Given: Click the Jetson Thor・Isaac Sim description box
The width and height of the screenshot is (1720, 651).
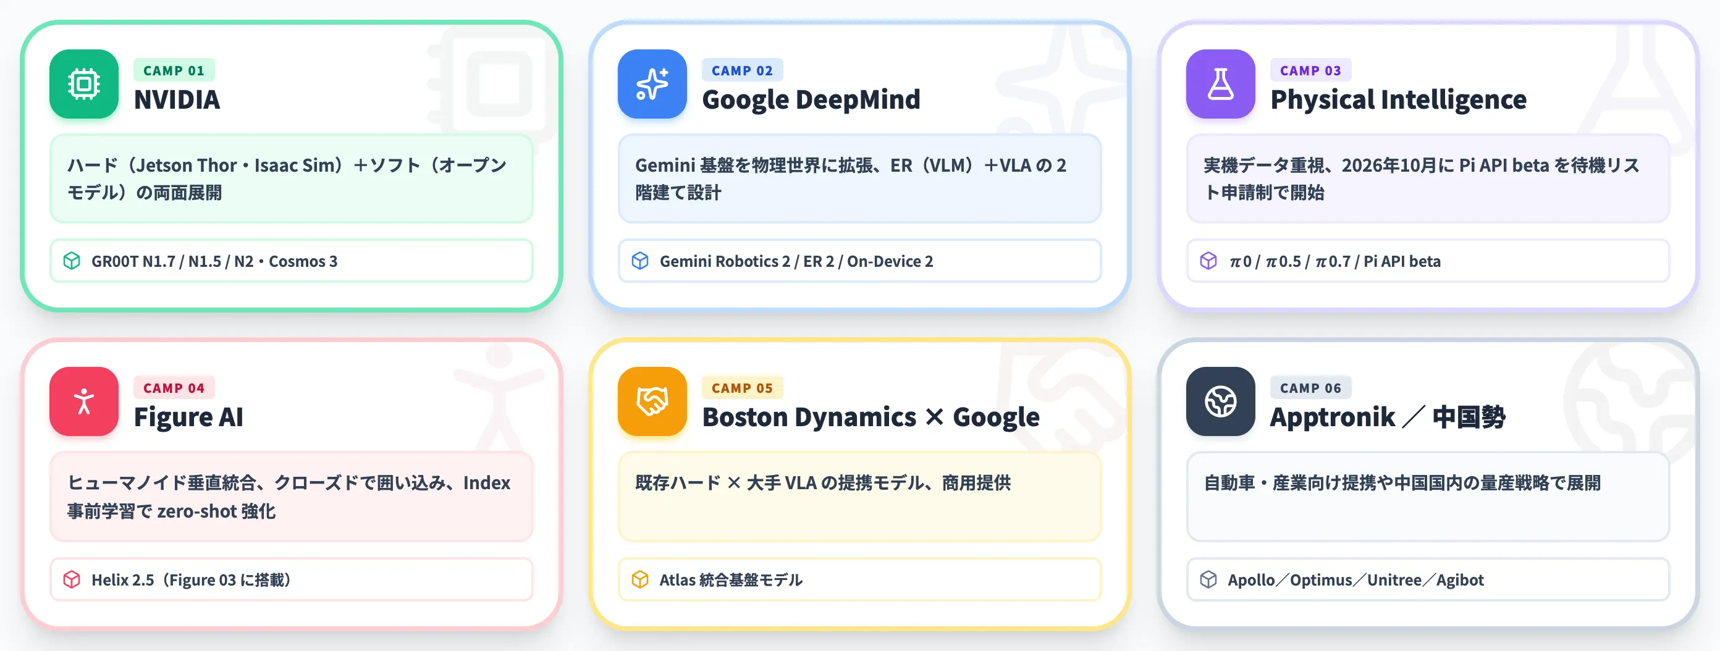Looking at the screenshot, I should [291, 178].
